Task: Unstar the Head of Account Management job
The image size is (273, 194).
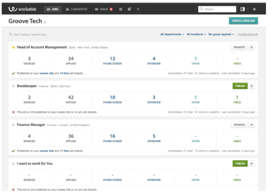Action: coord(13,47)
